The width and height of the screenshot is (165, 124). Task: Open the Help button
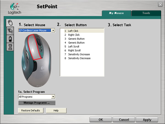[56, 110]
